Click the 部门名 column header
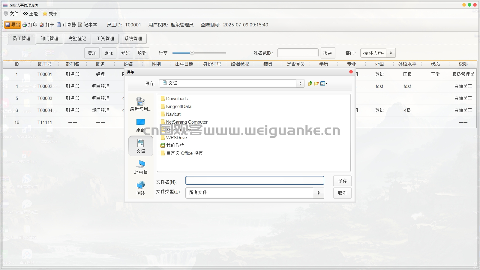This screenshot has height=270, width=480. pyautogui.click(x=73, y=64)
